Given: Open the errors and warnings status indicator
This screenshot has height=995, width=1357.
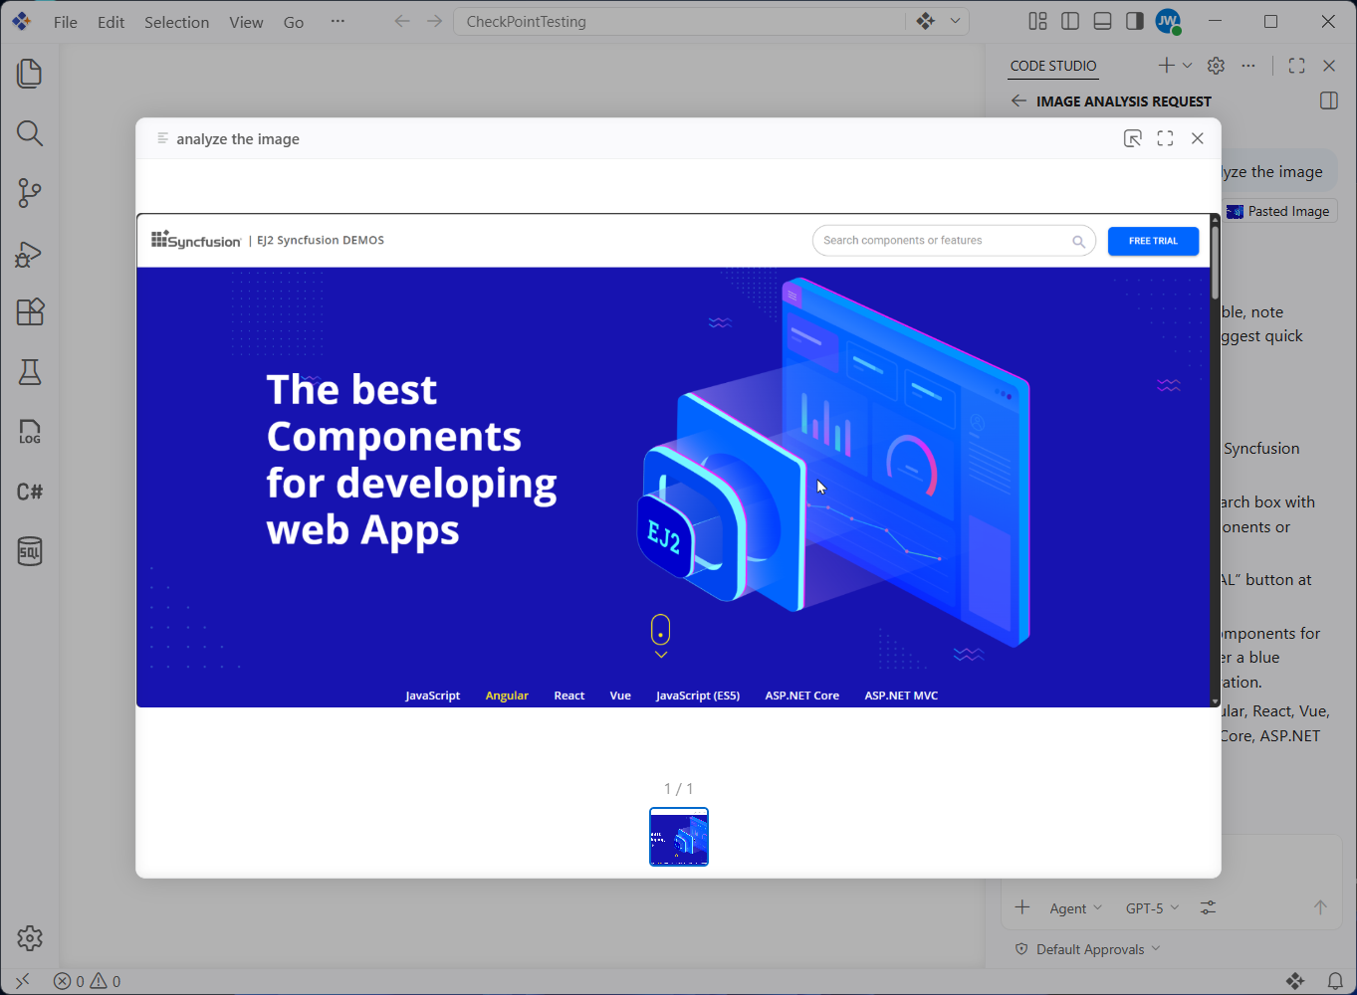Looking at the screenshot, I should pos(87,981).
